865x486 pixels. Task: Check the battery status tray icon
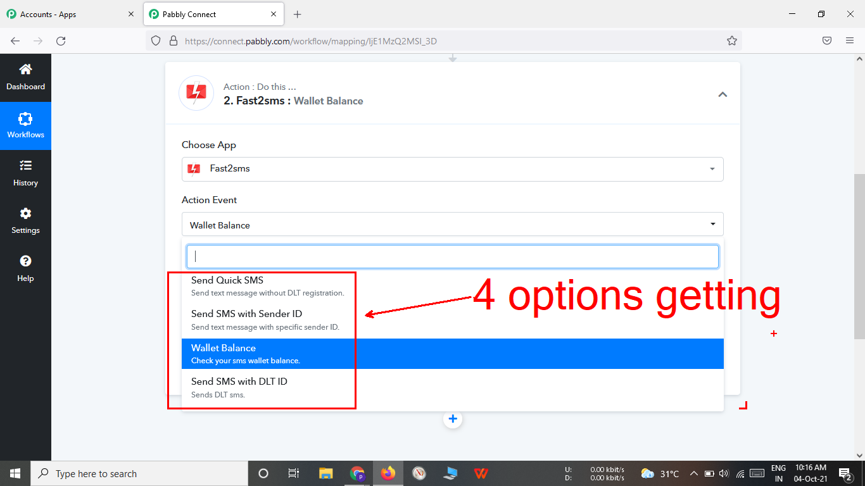[x=709, y=473]
